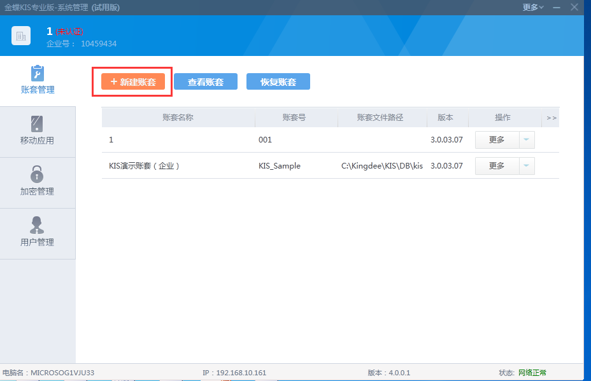Expand dropdown arrow for account set 1

coord(527,140)
